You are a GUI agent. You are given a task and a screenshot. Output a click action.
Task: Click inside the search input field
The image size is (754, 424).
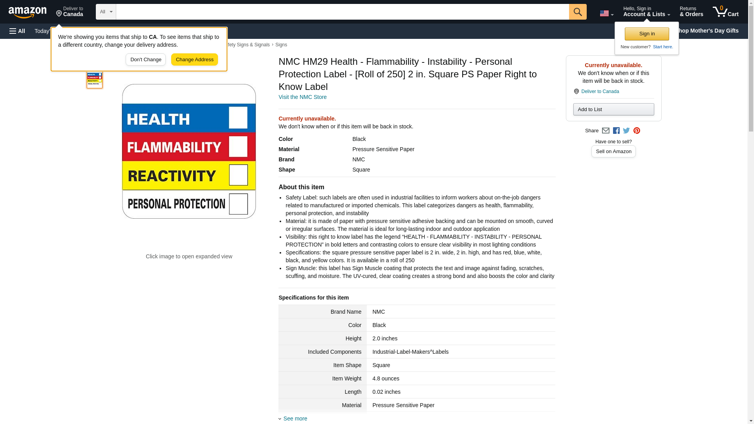tap(342, 12)
